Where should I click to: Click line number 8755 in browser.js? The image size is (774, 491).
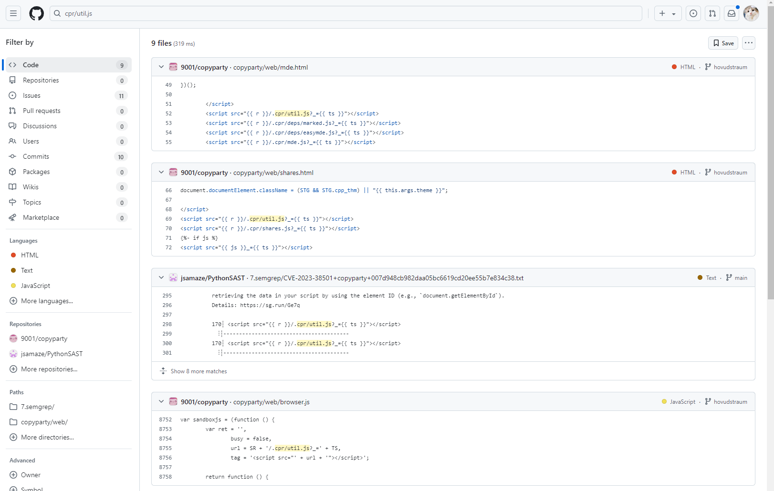[x=166, y=448]
